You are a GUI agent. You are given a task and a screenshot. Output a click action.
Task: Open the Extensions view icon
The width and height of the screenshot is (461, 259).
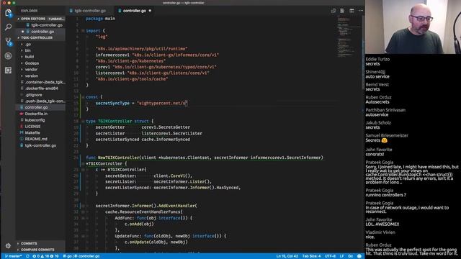[x=8, y=71]
